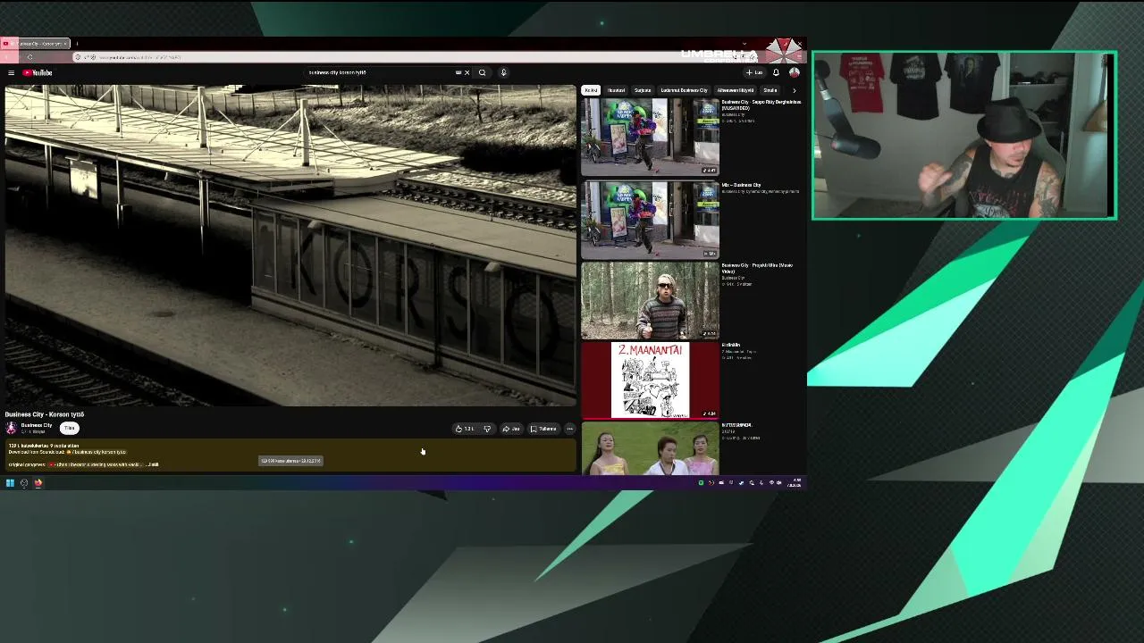Open the Mix – Business City title link
The width and height of the screenshot is (1144, 643).
tap(741, 185)
